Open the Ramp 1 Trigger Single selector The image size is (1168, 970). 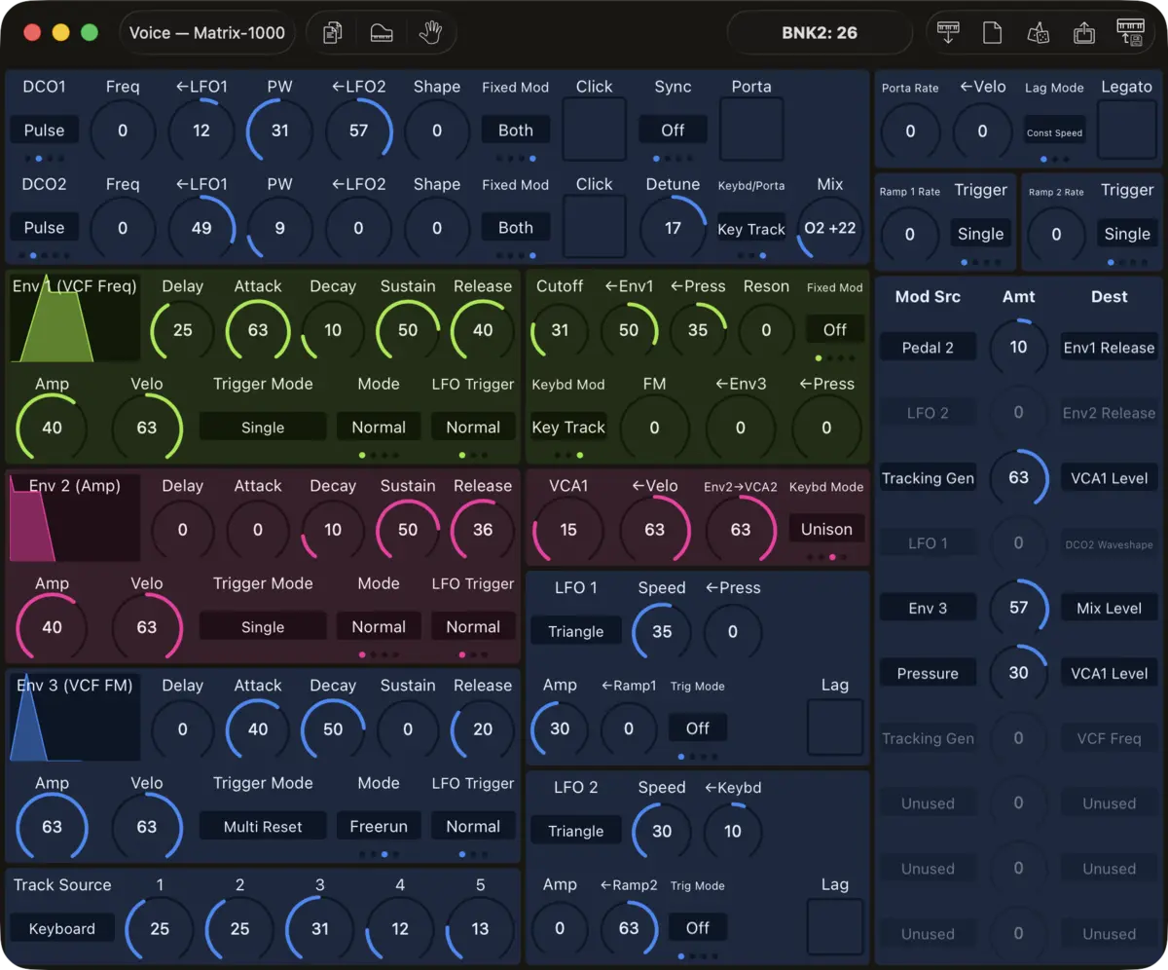point(980,234)
